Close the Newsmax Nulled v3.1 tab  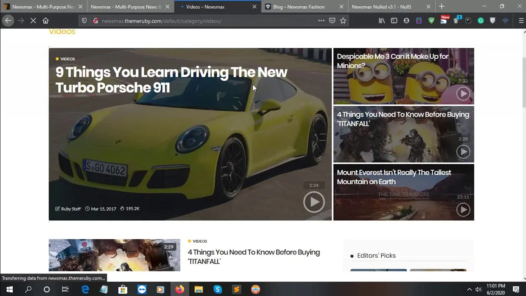(429, 7)
